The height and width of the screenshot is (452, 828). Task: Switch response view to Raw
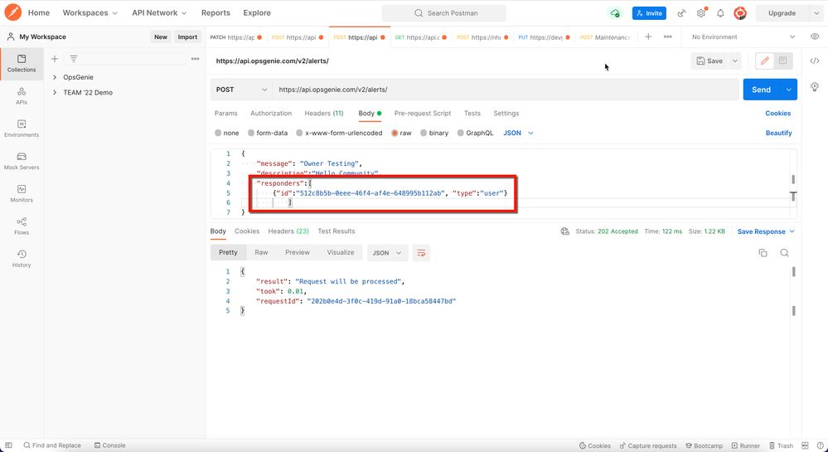[x=261, y=253]
